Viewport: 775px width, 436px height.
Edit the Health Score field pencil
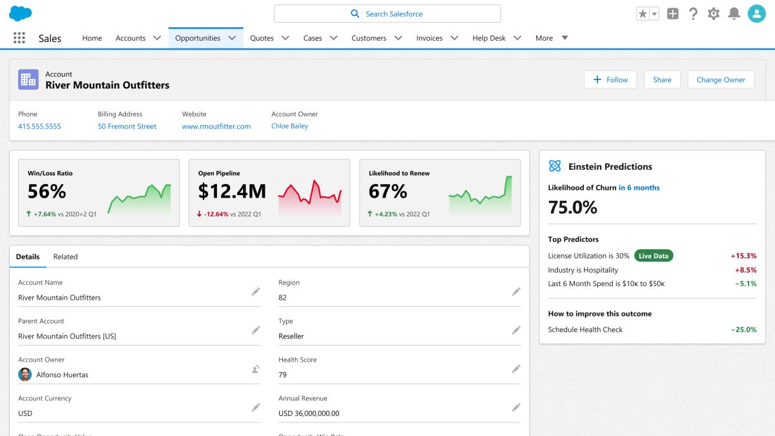[516, 369]
